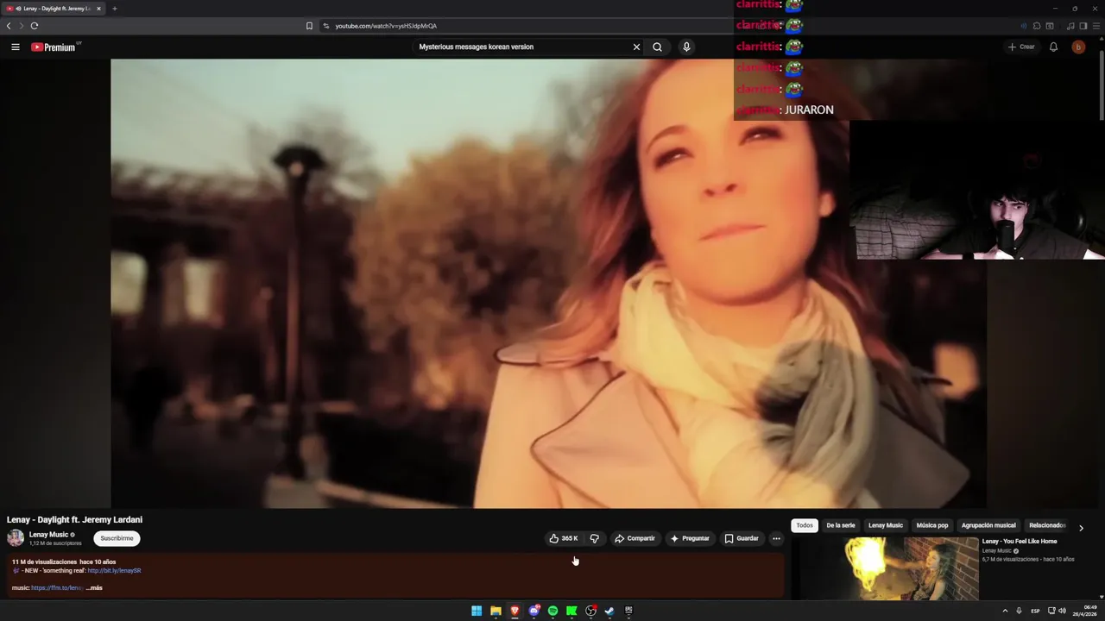Open the browser media control music icon

pos(1070,26)
